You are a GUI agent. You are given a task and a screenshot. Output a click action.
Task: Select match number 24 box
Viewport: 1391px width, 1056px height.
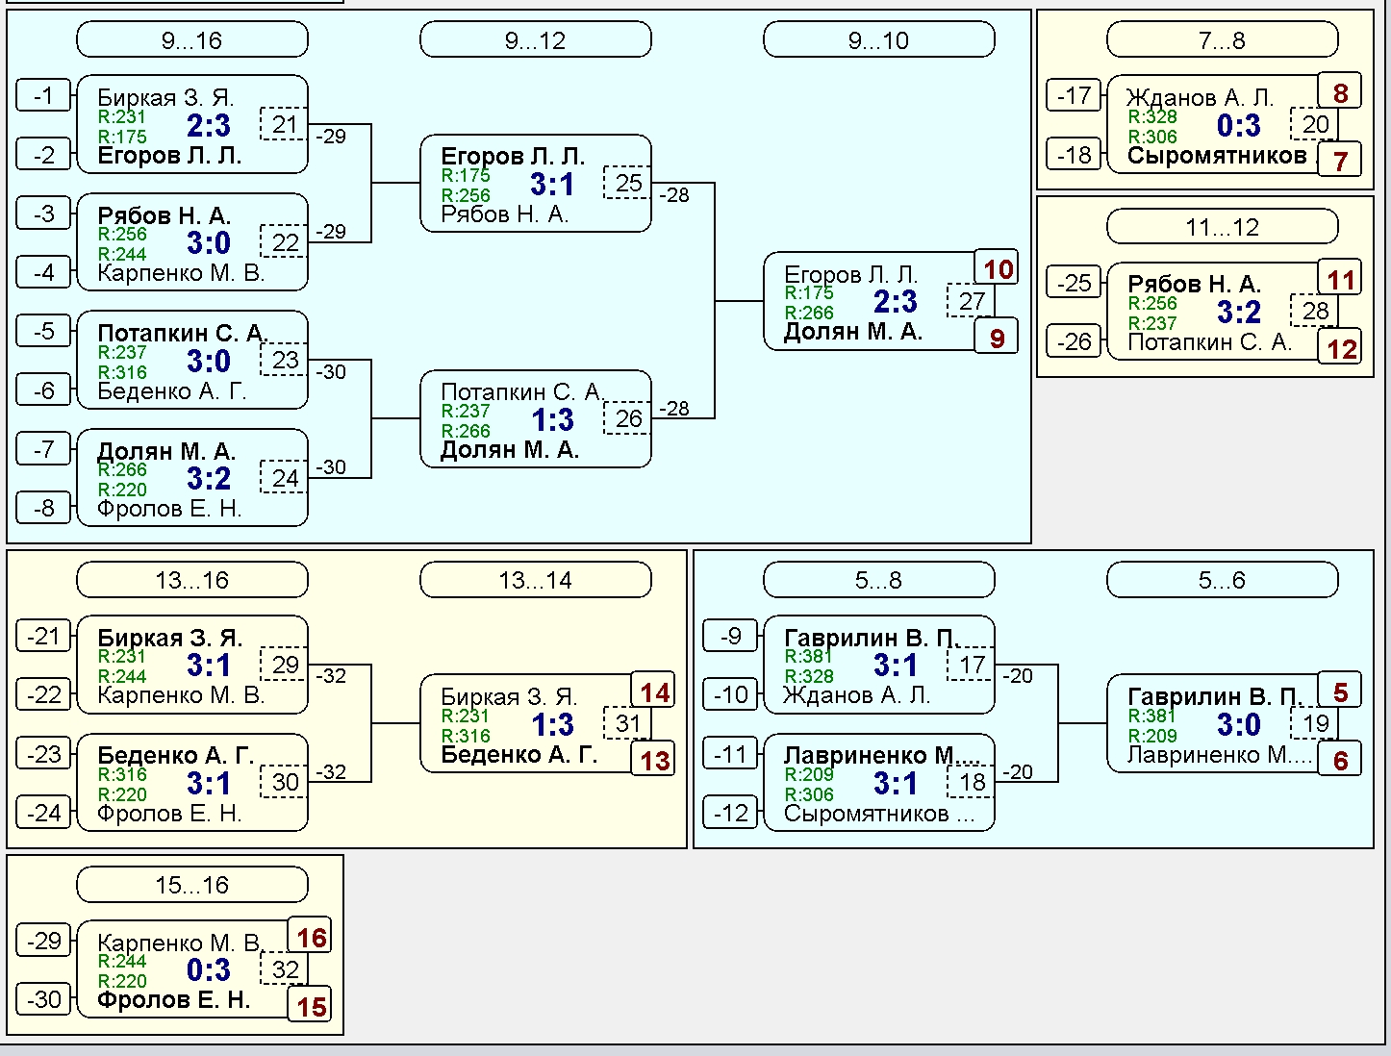[x=284, y=477]
